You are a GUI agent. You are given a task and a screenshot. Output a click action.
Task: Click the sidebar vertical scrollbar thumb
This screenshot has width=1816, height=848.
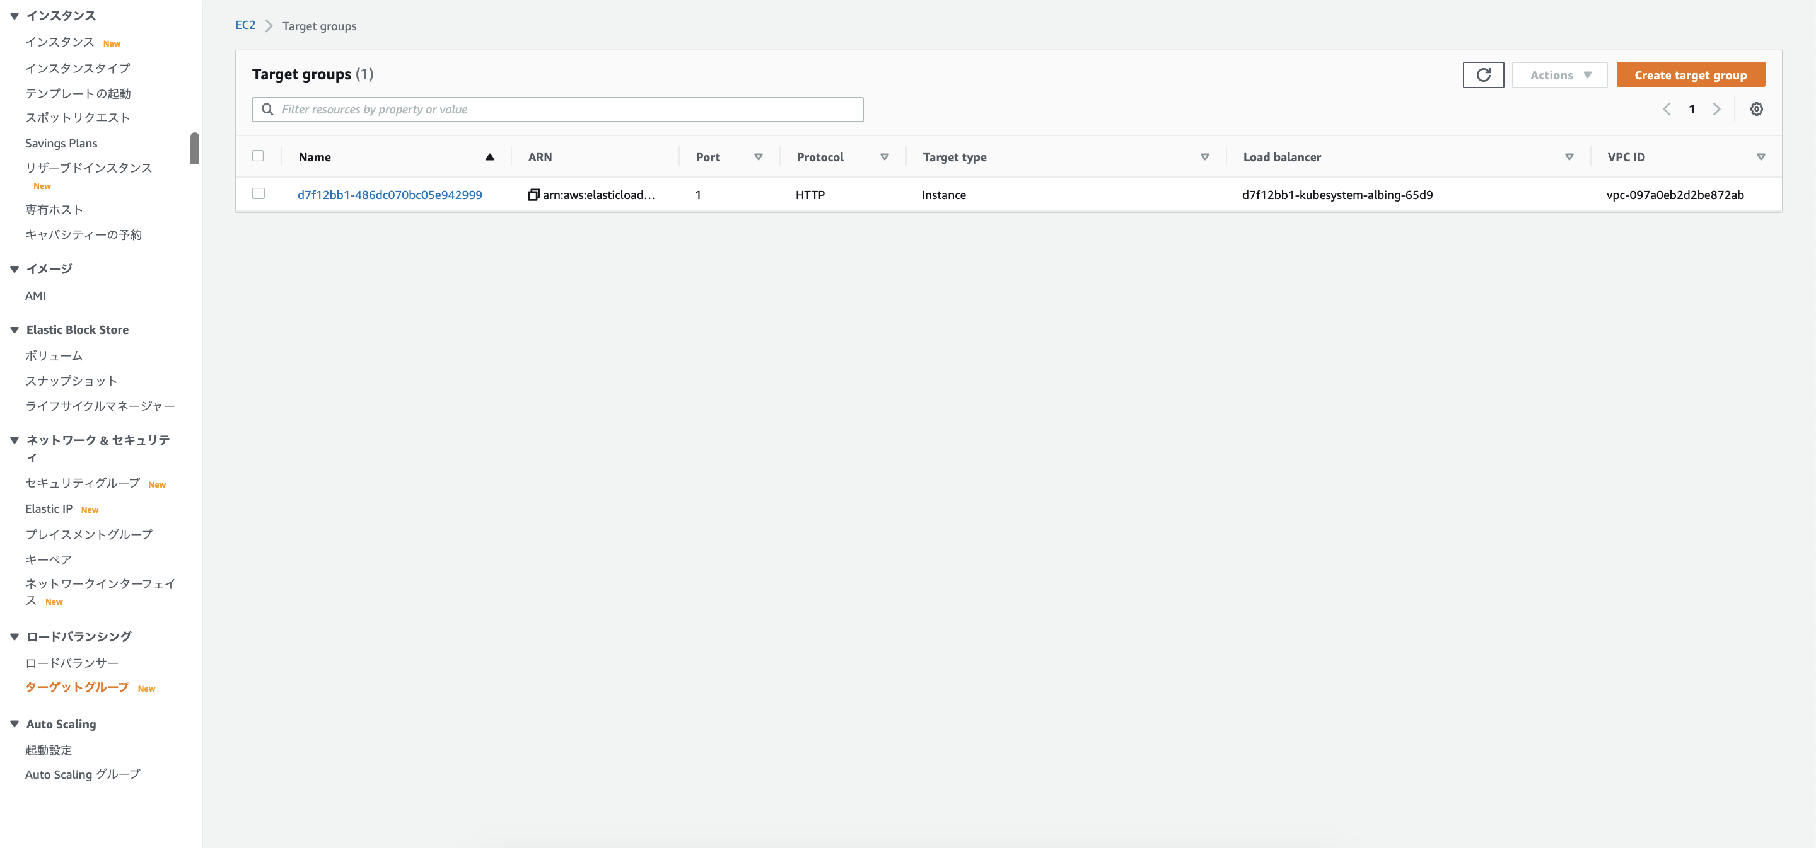pos(195,148)
